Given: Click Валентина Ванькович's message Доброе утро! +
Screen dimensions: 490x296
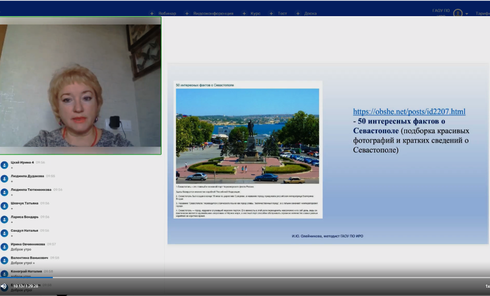Looking at the screenshot, I should (23, 263).
